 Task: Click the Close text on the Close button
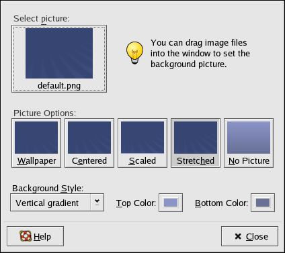tap(257, 236)
